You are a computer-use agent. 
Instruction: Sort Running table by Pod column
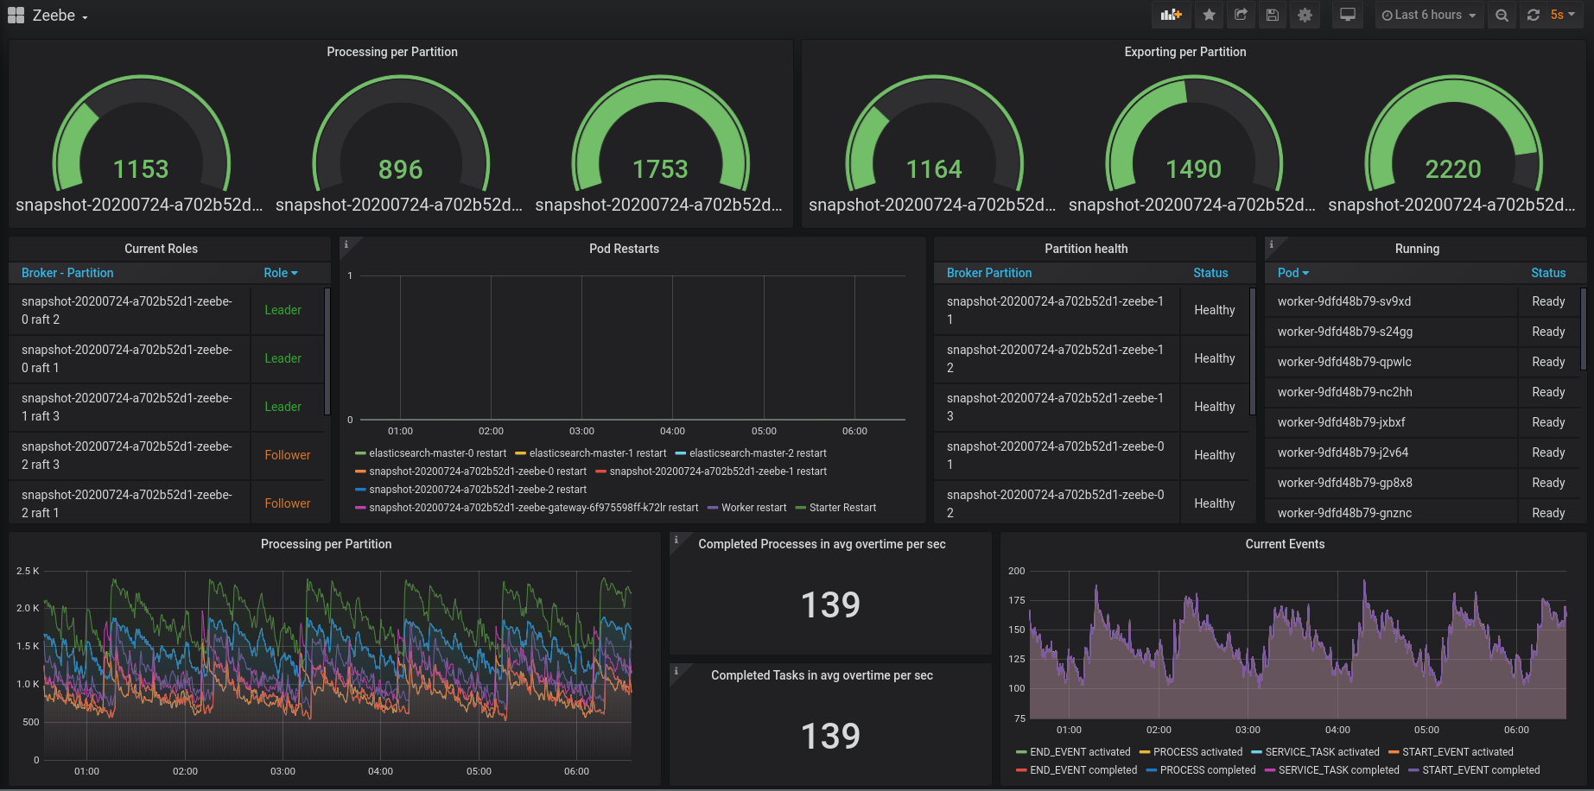1293,273
